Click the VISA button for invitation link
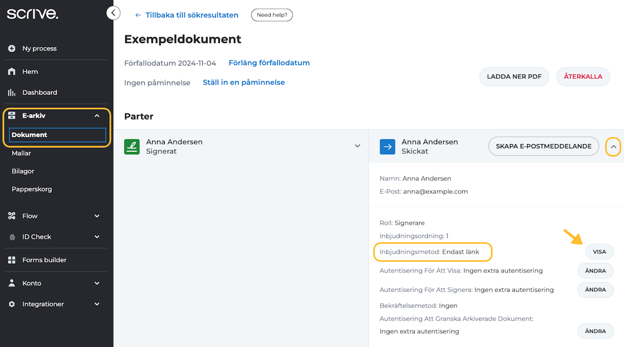Image resolution: width=624 pixels, height=347 pixels. tap(599, 252)
